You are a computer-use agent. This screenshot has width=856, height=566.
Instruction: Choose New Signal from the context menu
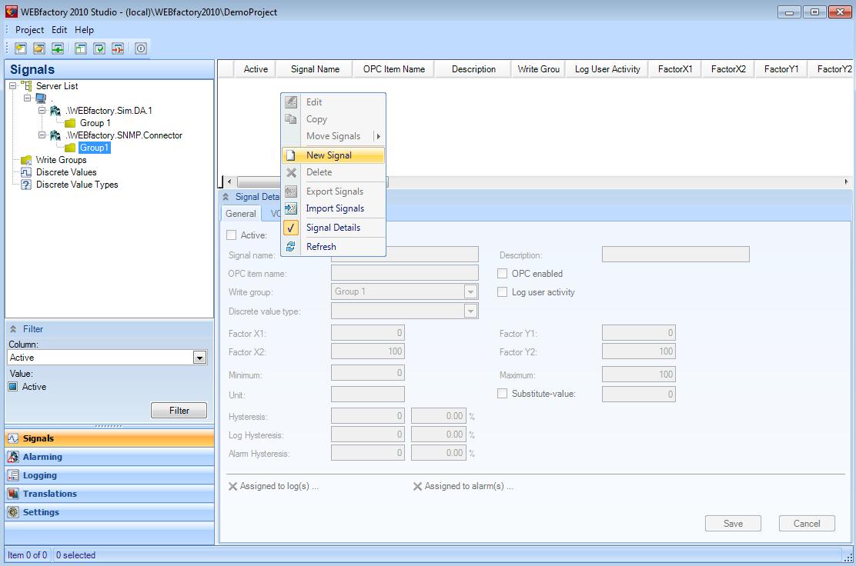click(329, 155)
